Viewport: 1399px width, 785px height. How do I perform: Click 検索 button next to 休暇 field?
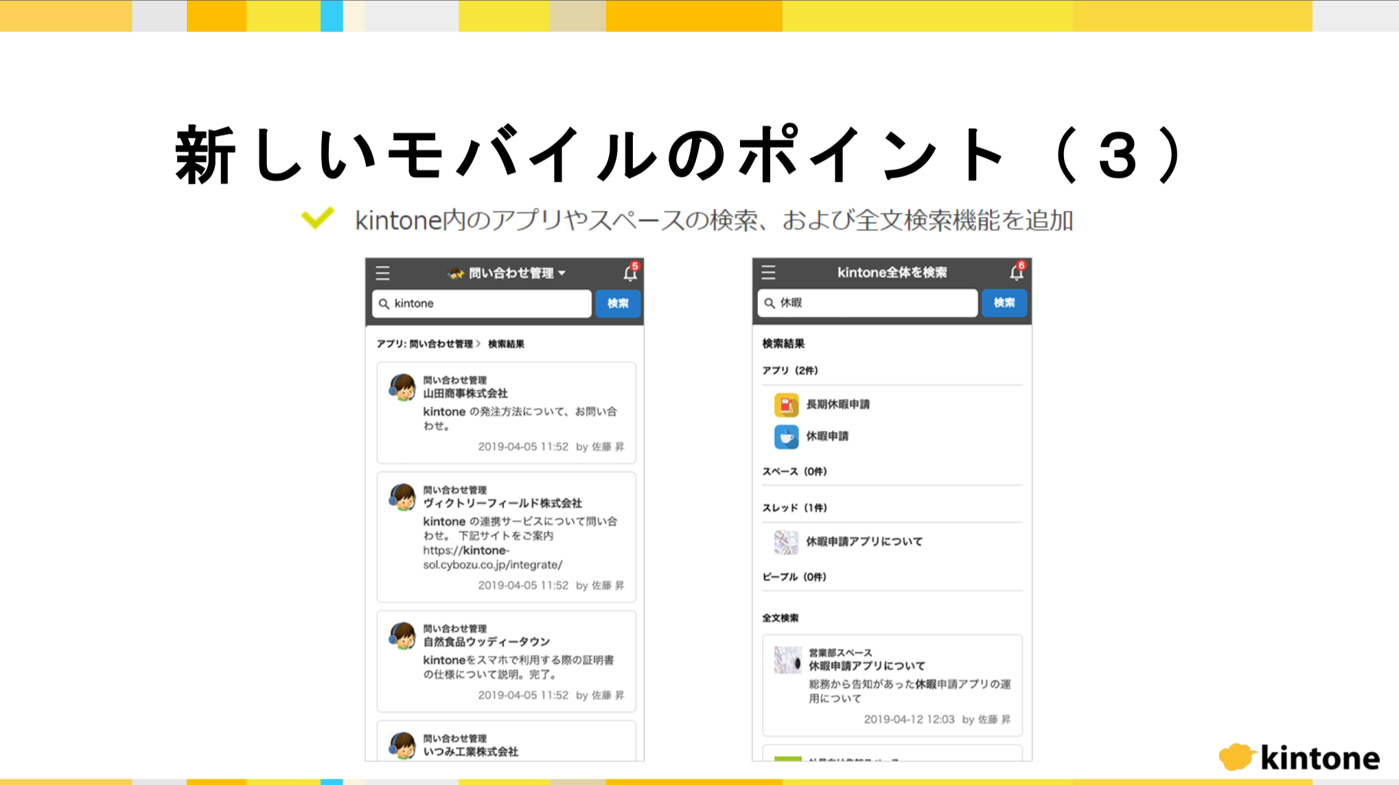(1004, 303)
